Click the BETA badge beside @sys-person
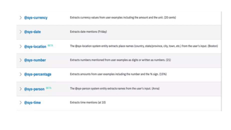 49,88
